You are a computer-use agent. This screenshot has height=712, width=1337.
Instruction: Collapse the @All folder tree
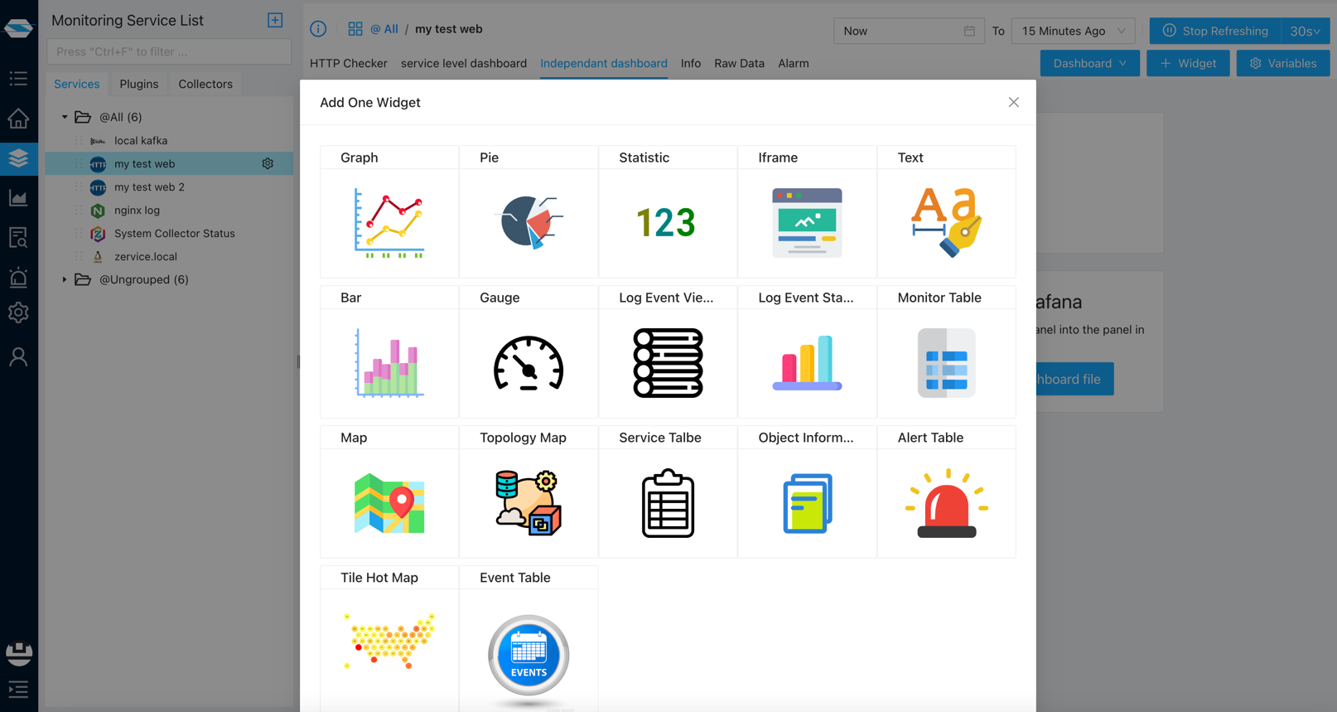(65, 117)
